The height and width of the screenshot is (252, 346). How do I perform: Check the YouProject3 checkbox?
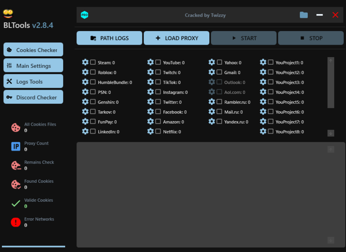point(271,82)
